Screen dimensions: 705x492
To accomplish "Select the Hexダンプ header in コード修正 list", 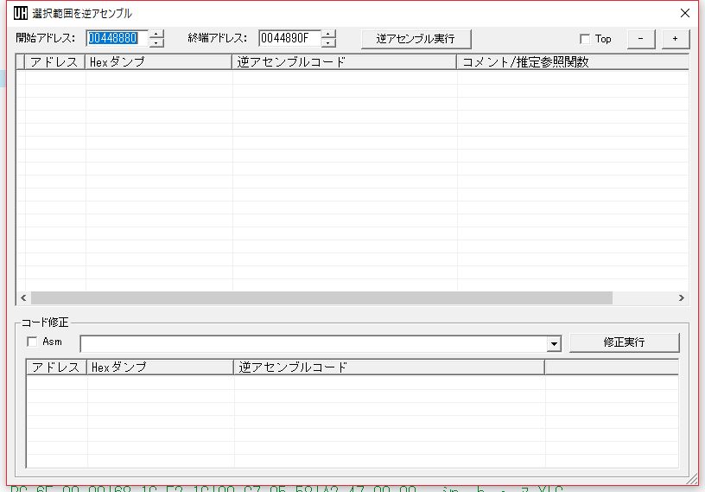I will [160, 367].
